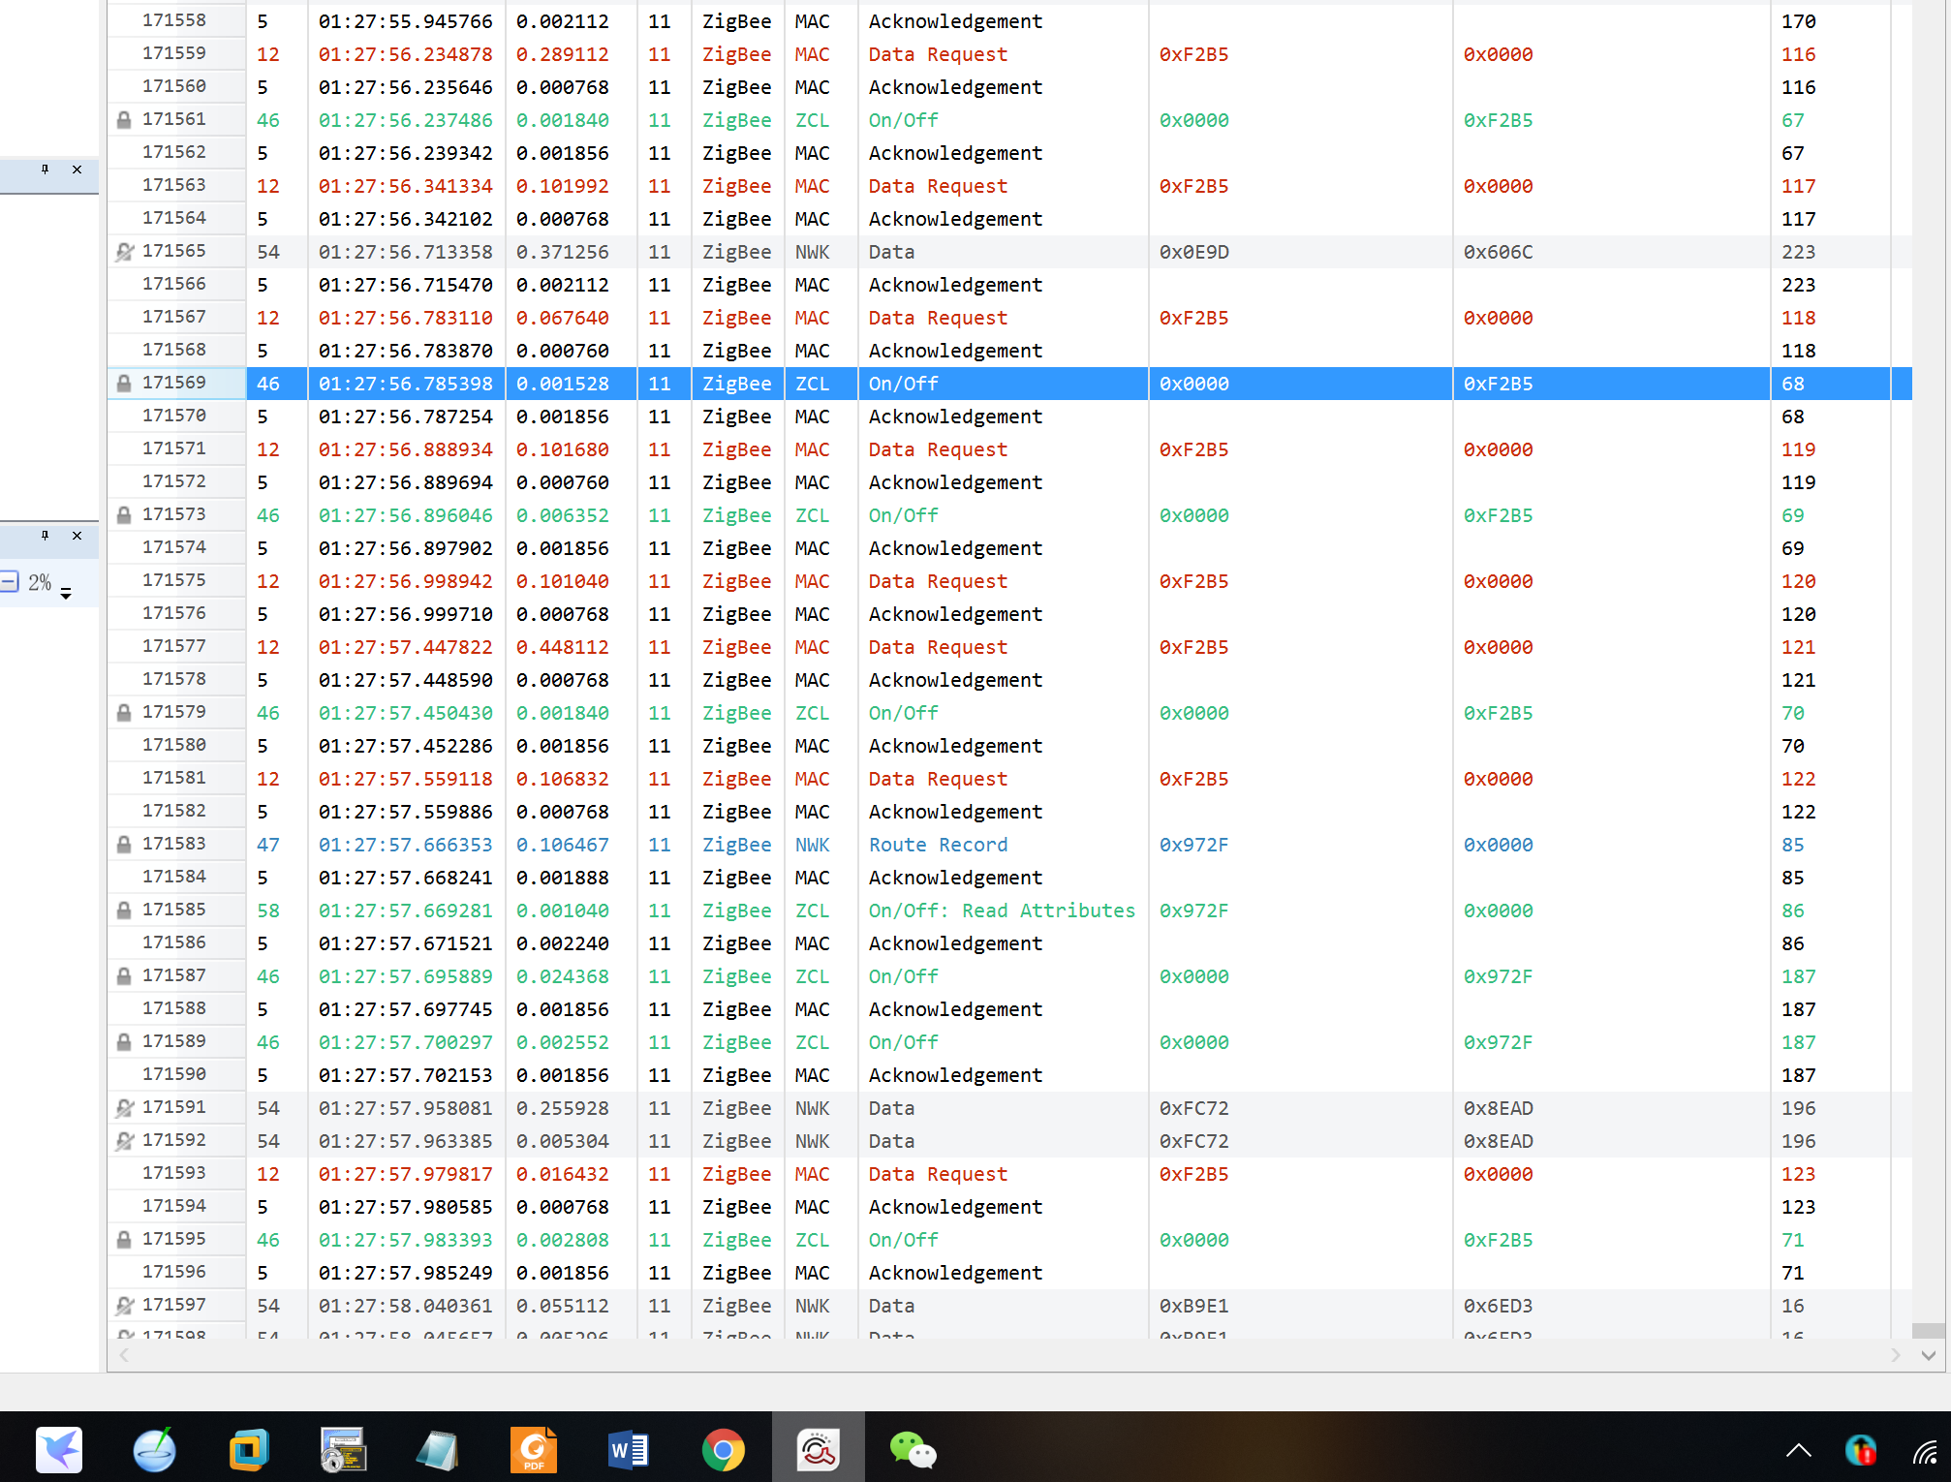Image resolution: width=1951 pixels, height=1482 pixels.
Task: Click the lock icon on packet 171561
Action: pyautogui.click(x=124, y=120)
